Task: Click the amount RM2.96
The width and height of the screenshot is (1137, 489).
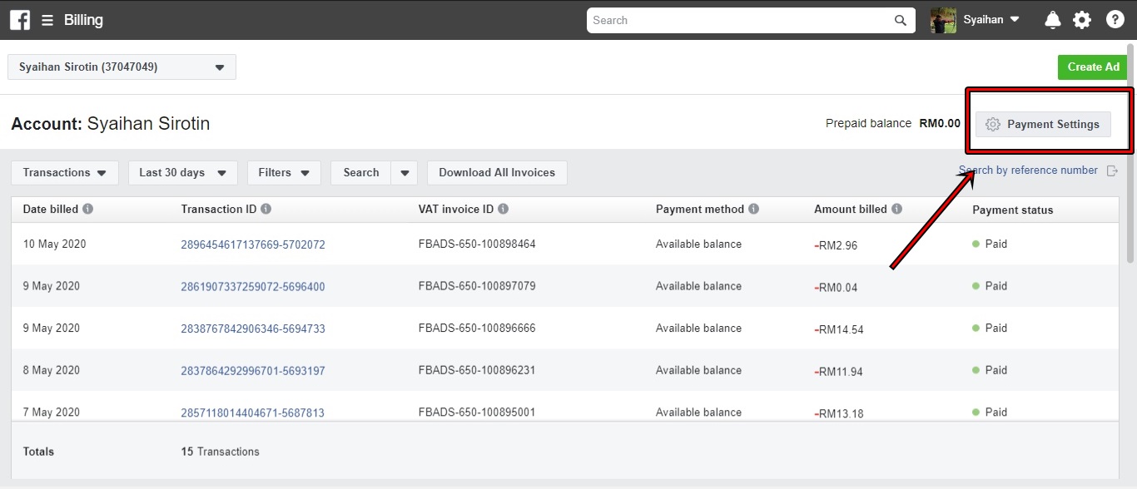Action: (x=836, y=245)
